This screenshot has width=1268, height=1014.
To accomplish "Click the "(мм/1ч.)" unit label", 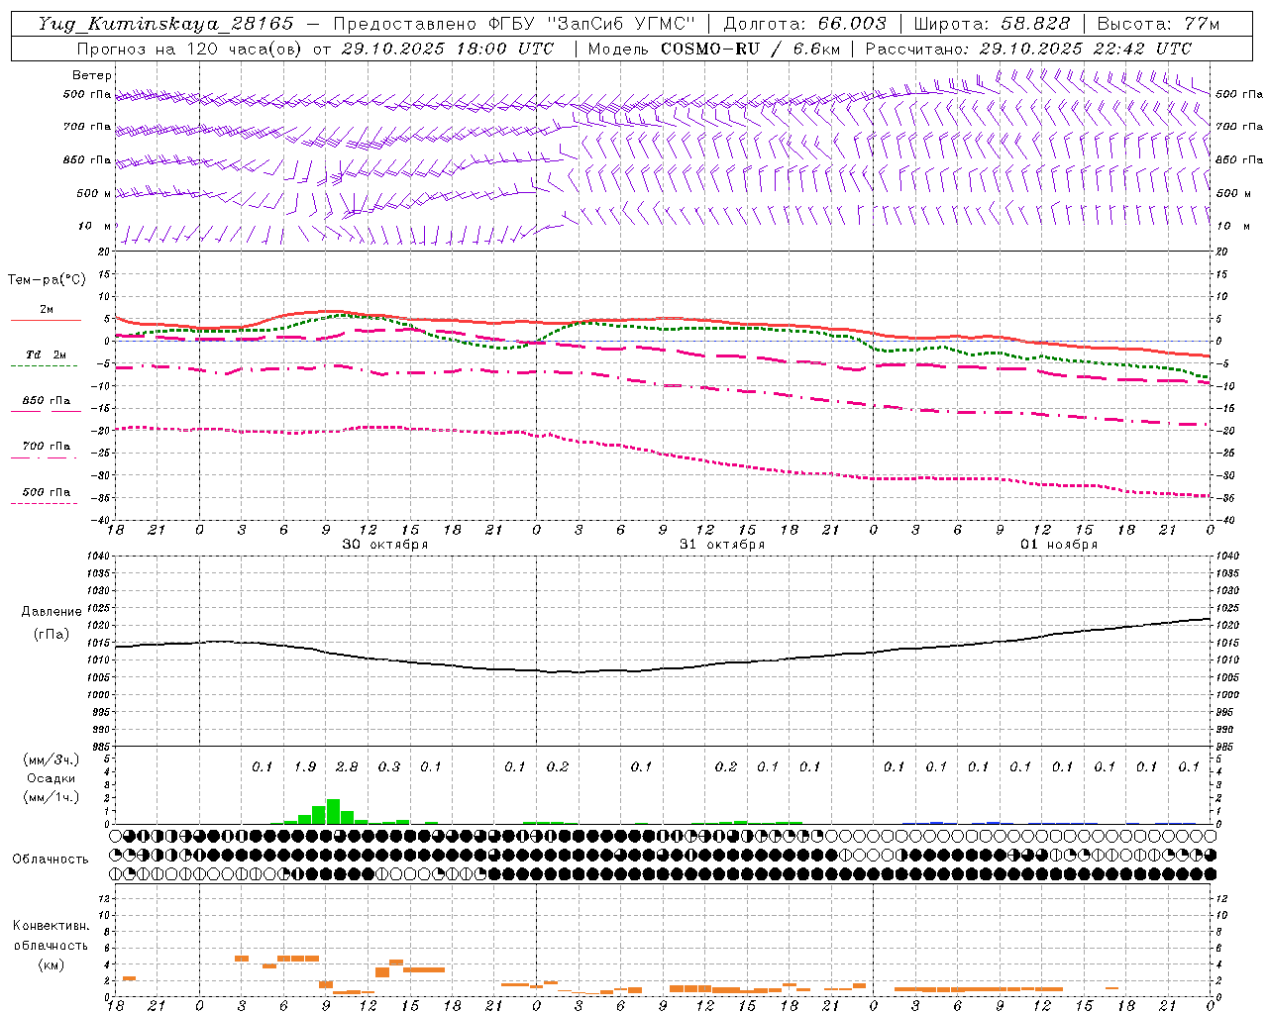I will pyautogui.click(x=51, y=797).
